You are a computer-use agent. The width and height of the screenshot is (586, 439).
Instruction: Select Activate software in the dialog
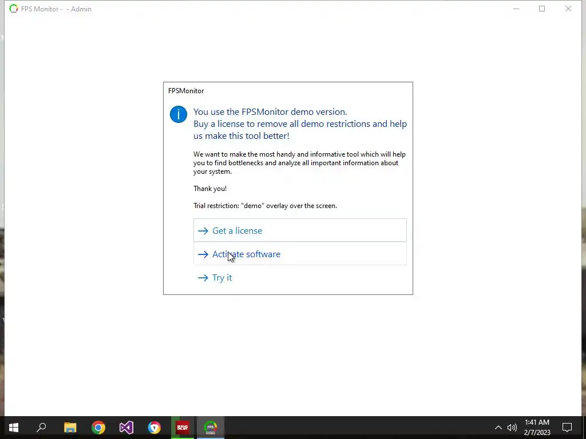tap(300, 254)
